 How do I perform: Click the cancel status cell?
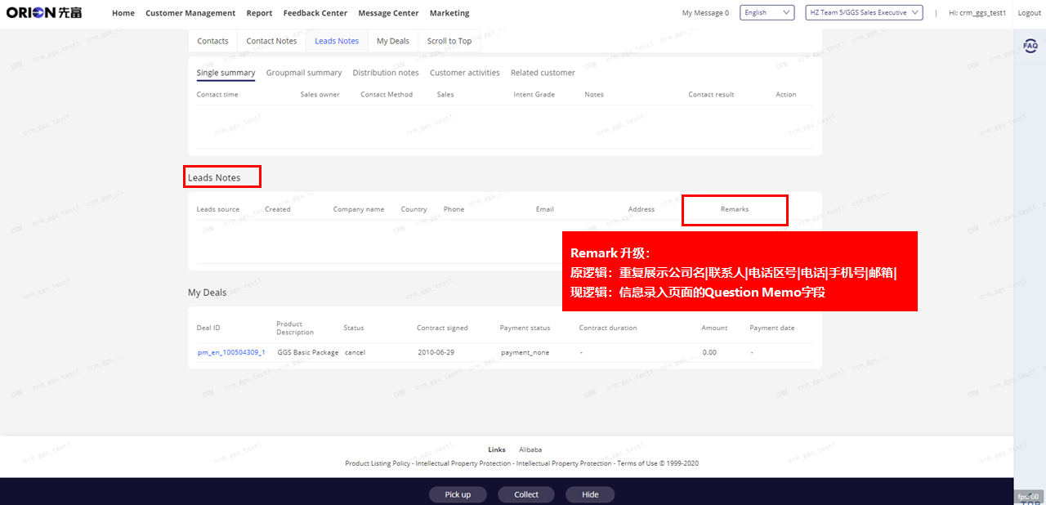pyautogui.click(x=355, y=352)
